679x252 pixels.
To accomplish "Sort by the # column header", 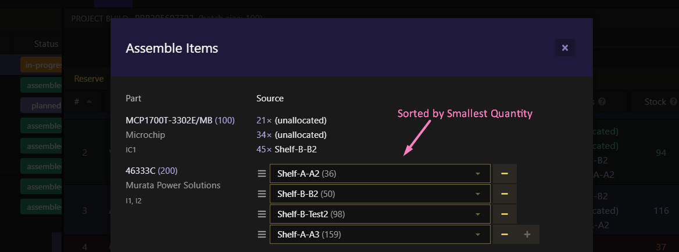I will (x=77, y=102).
